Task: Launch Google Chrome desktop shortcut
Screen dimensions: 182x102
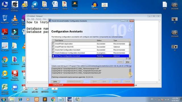Action: pos(5,62)
